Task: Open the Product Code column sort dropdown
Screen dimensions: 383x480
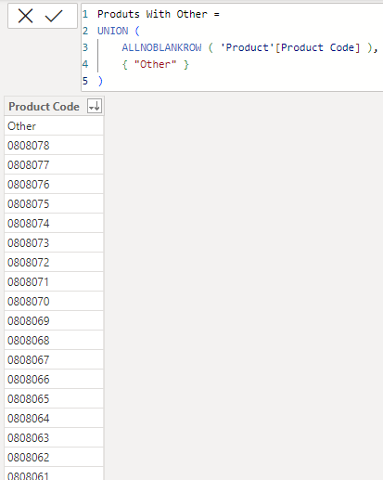Action: (x=95, y=107)
